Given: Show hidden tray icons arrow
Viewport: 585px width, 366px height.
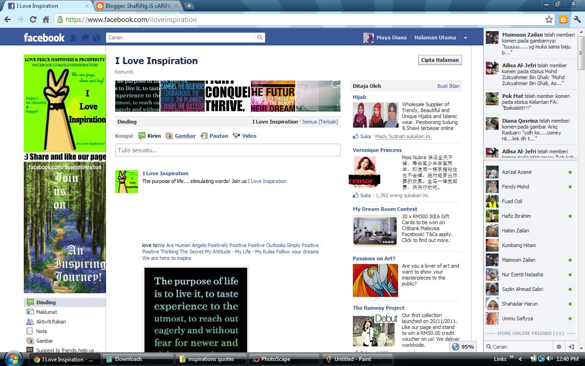Looking at the screenshot, I should click(520, 359).
